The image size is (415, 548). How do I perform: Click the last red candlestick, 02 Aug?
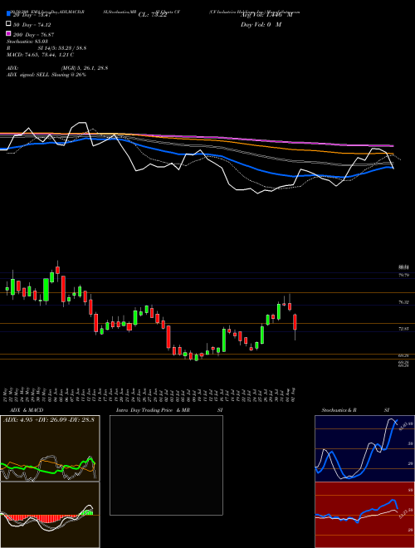[x=295, y=322]
